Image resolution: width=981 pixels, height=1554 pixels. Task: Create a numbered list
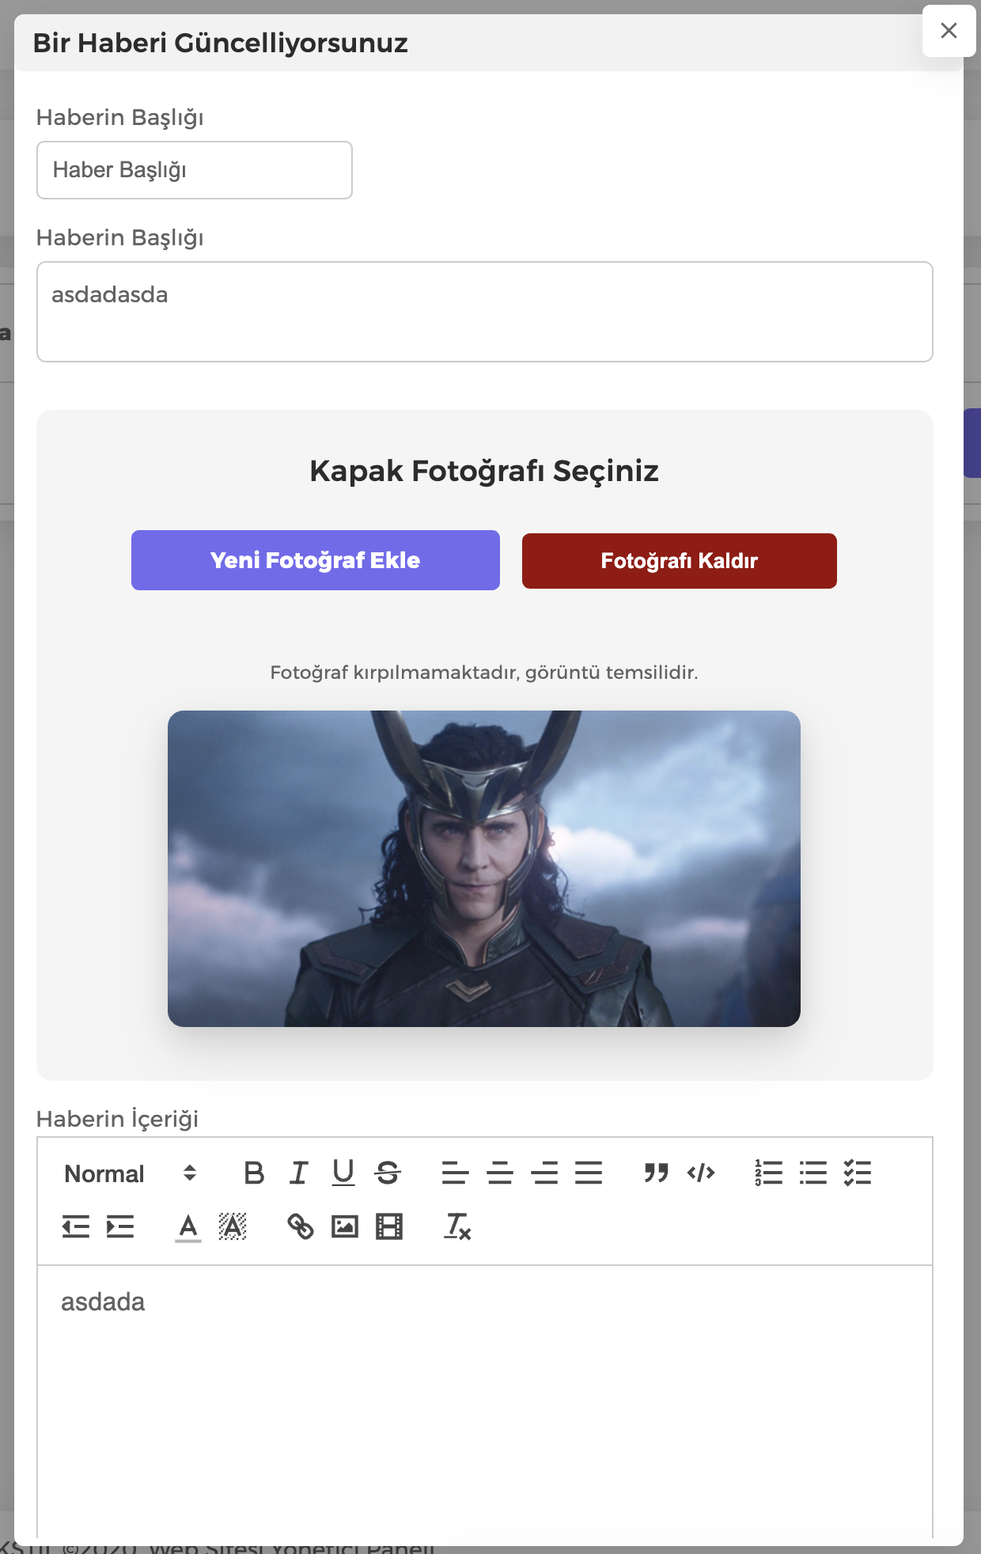click(x=768, y=1173)
